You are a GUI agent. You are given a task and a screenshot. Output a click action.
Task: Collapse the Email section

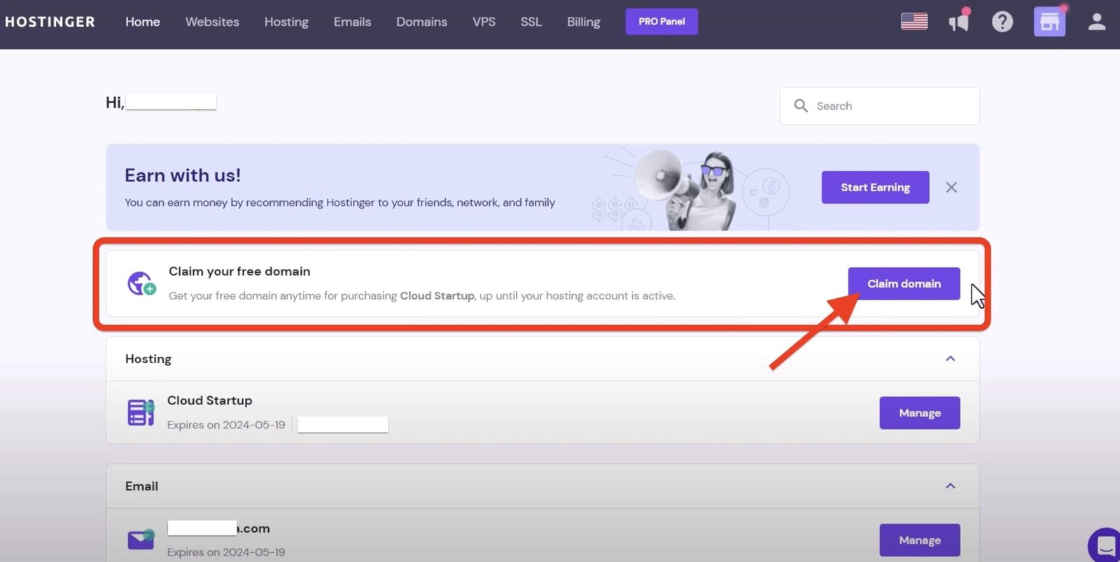pos(950,486)
